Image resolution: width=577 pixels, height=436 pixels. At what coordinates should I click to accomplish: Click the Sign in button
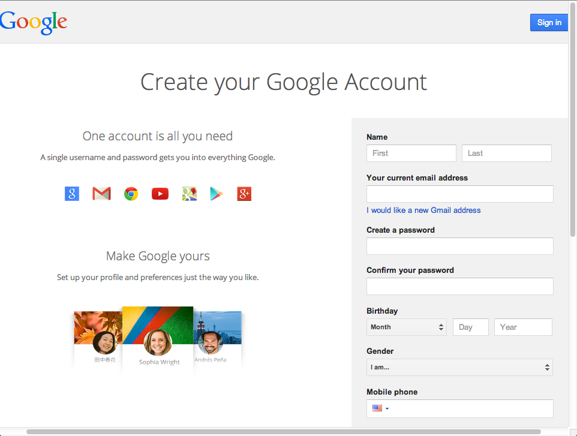pos(549,22)
